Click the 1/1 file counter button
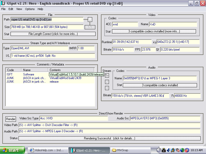The height and width of the screenshot is (154, 206). [90, 27]
